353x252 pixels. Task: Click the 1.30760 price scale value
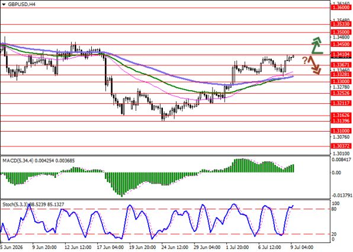click(x=342, y=137)
